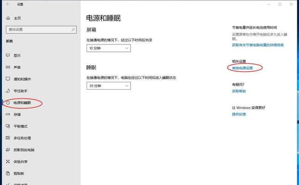Click the Notifications (通知和操作) icon
This screenshot has width=299, height=185.
(x=8, y=79)
